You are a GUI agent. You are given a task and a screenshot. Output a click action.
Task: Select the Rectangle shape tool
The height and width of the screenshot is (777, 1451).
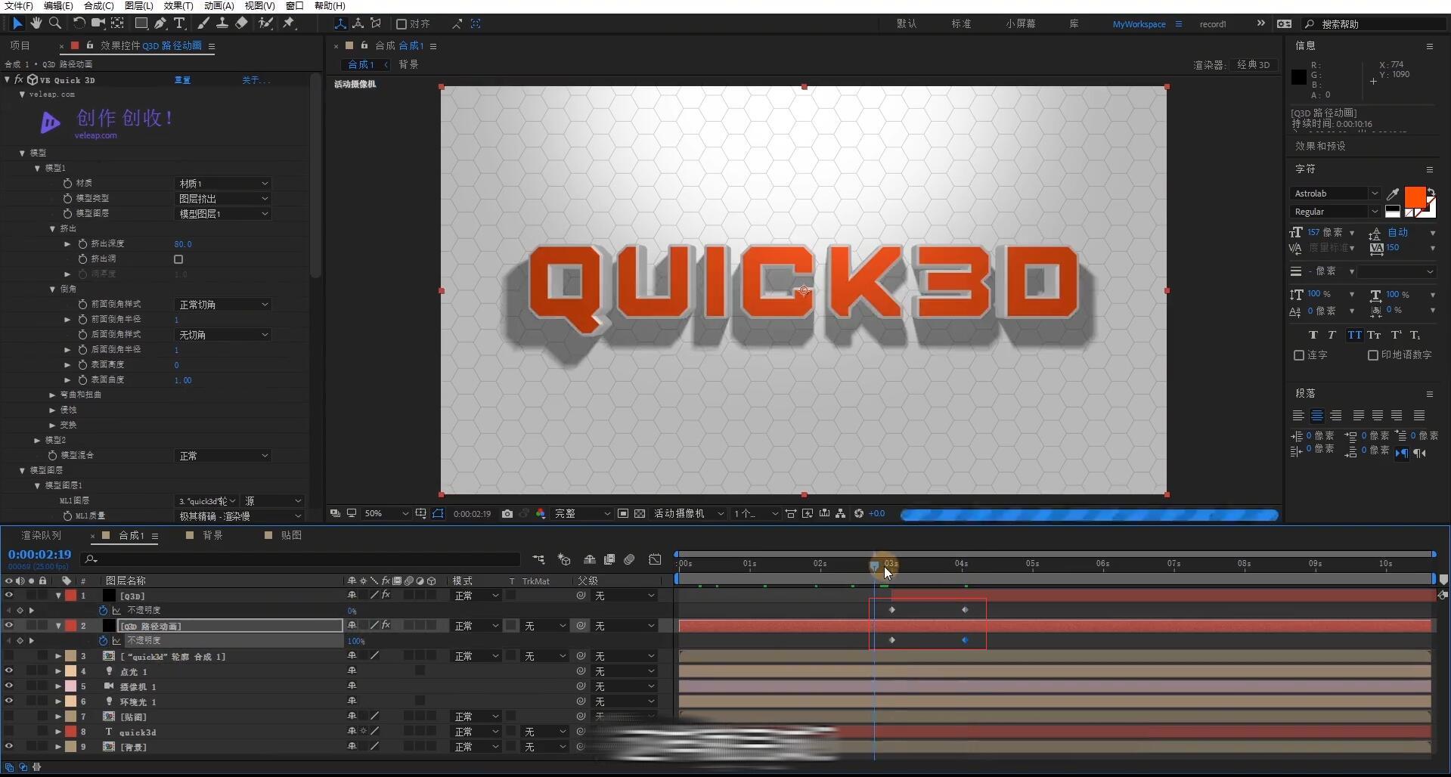141,23
